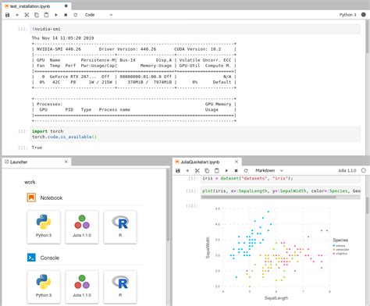Interrupt the Python 3 kernel with stop icon
The width and height of the screenshot is (370, 306).
[x=66, y=15]
